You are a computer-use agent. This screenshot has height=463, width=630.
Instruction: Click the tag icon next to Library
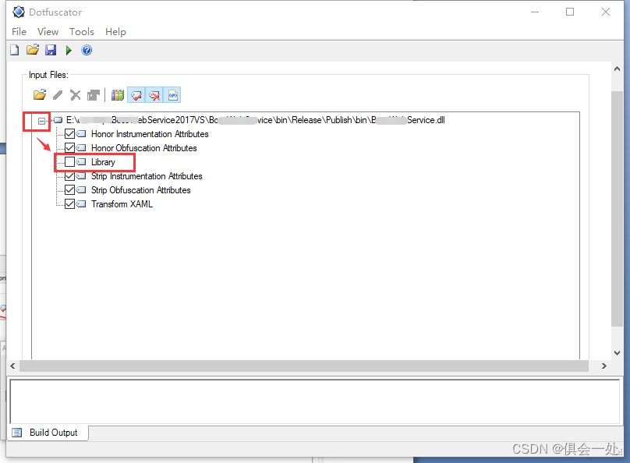tap(82, 162)
